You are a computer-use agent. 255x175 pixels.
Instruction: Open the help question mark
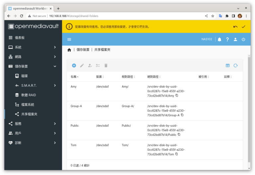[227, 39]
